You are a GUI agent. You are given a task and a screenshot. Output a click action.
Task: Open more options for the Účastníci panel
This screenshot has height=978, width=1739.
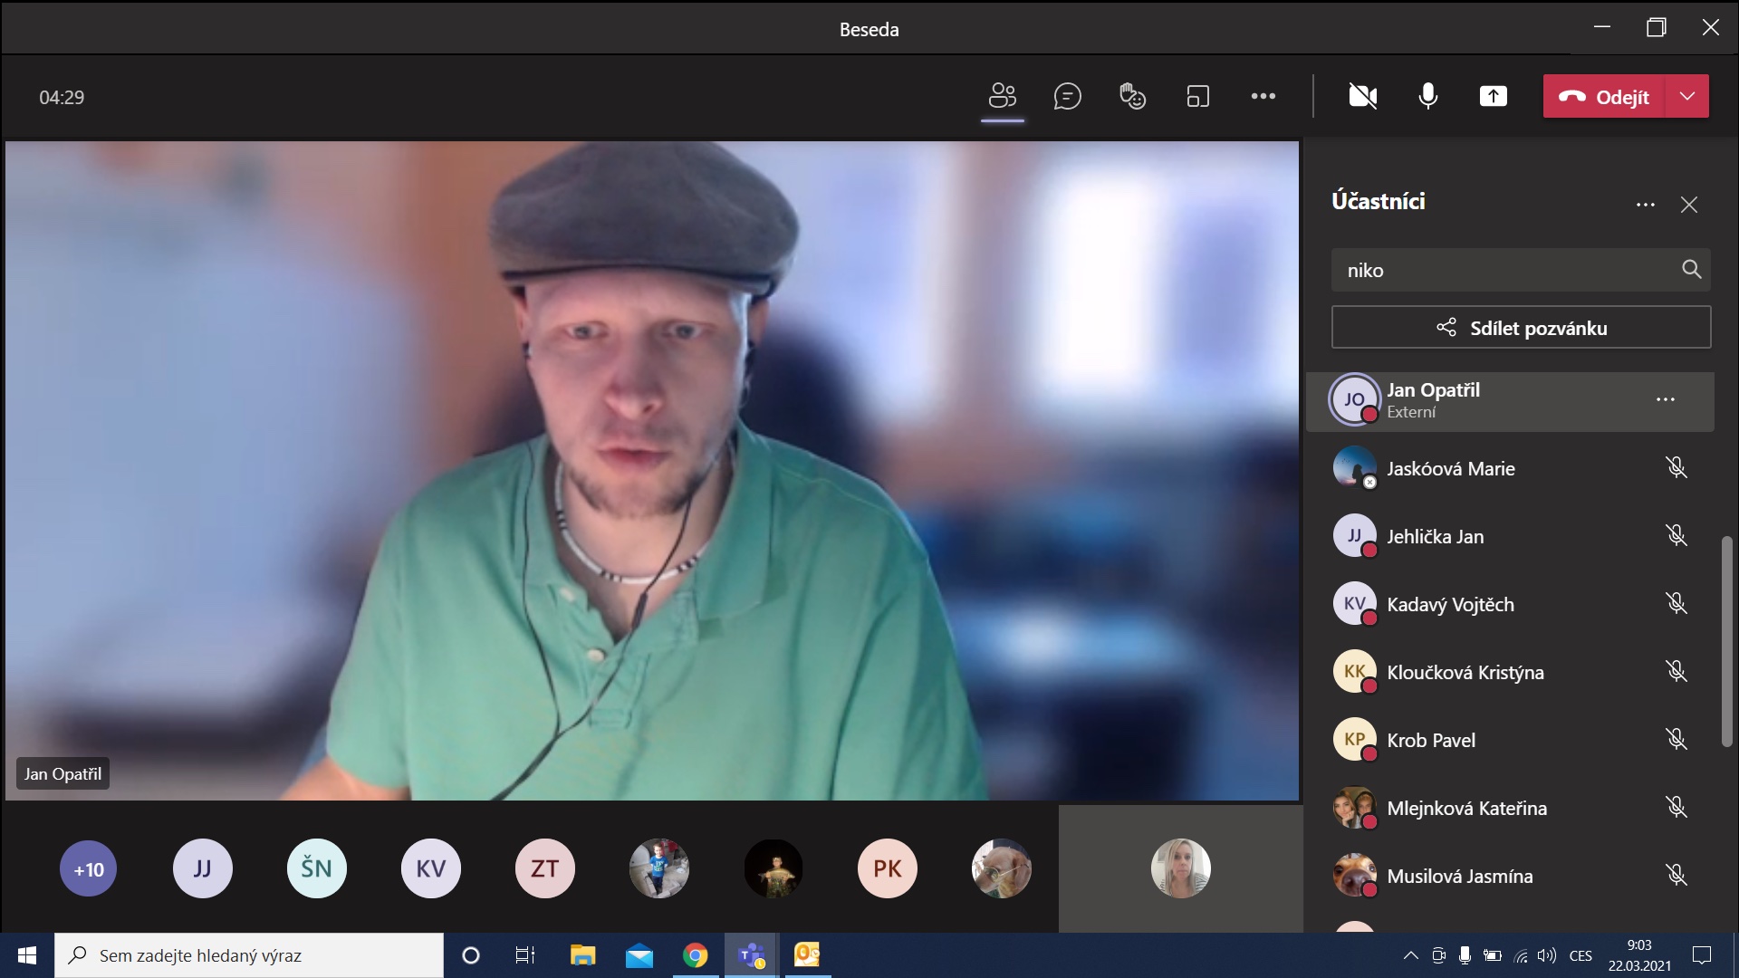(1645, 205)
